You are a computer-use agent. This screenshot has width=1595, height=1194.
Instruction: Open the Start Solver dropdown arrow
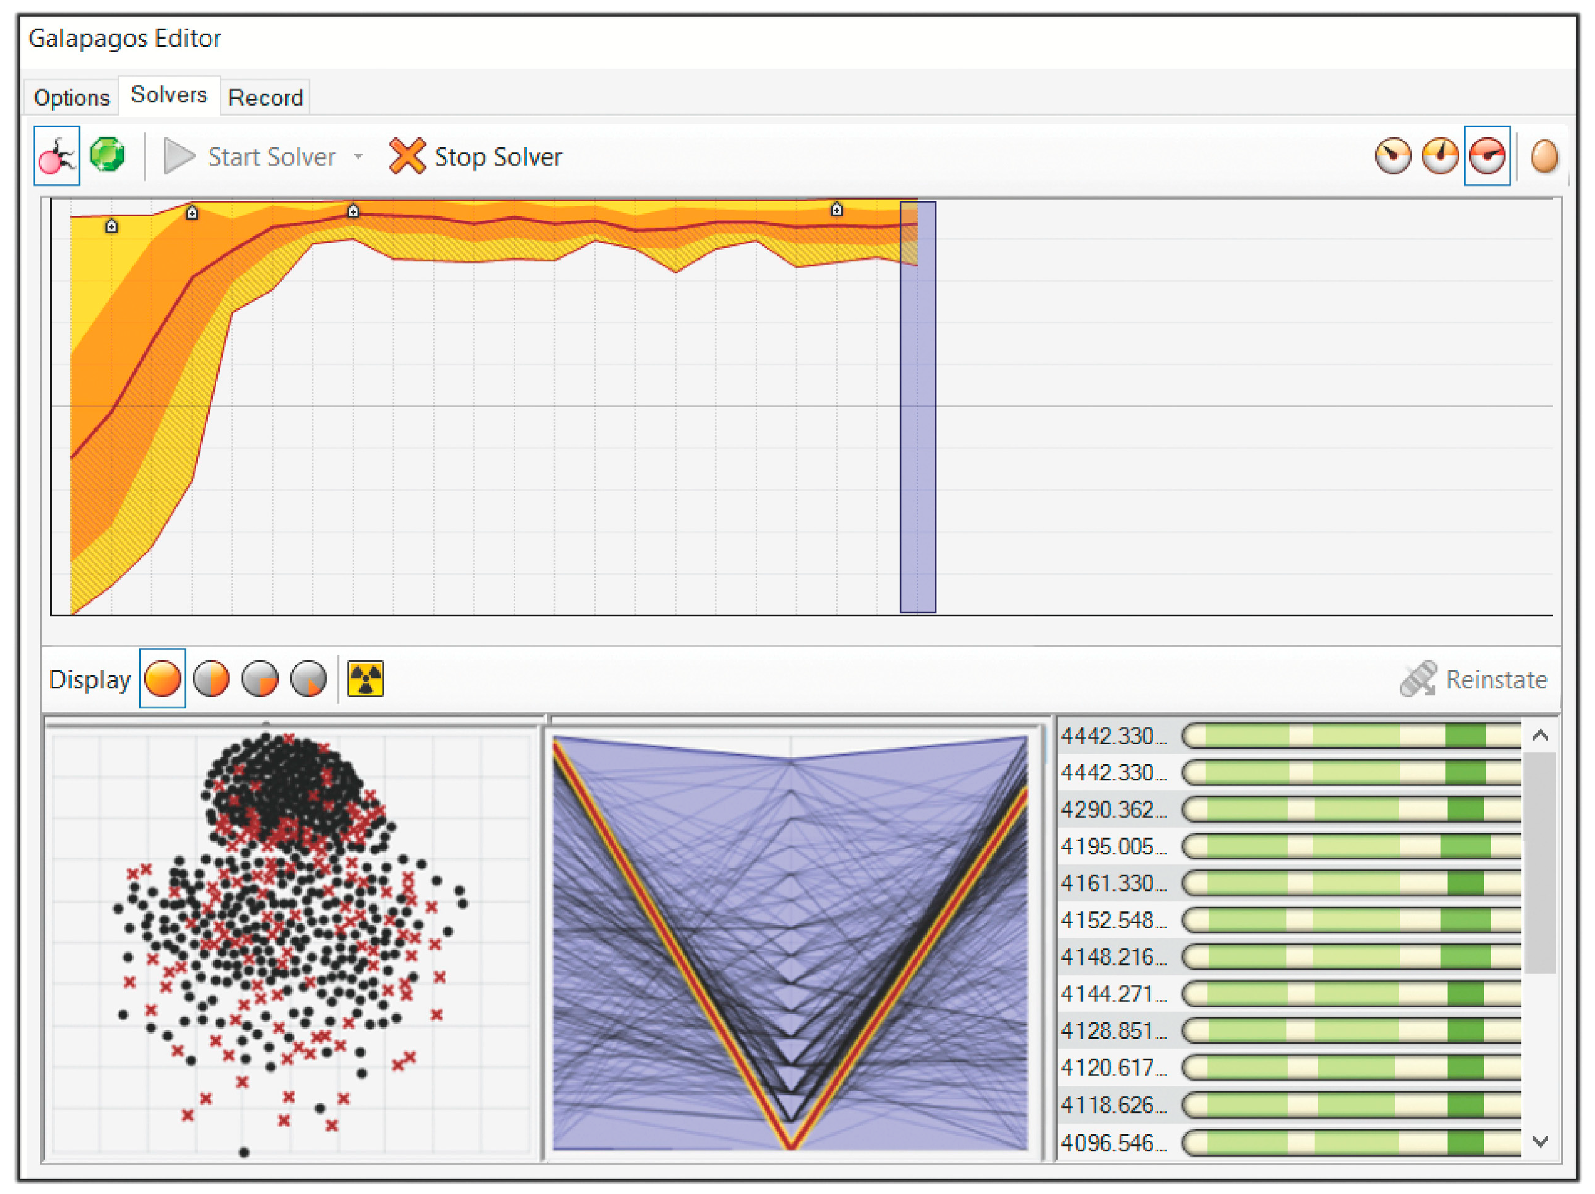[x=358, y=157]
